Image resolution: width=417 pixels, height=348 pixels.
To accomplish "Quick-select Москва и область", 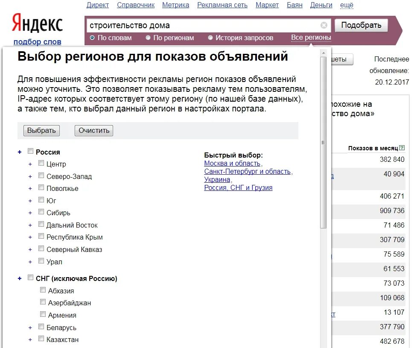I will point(232,163).
